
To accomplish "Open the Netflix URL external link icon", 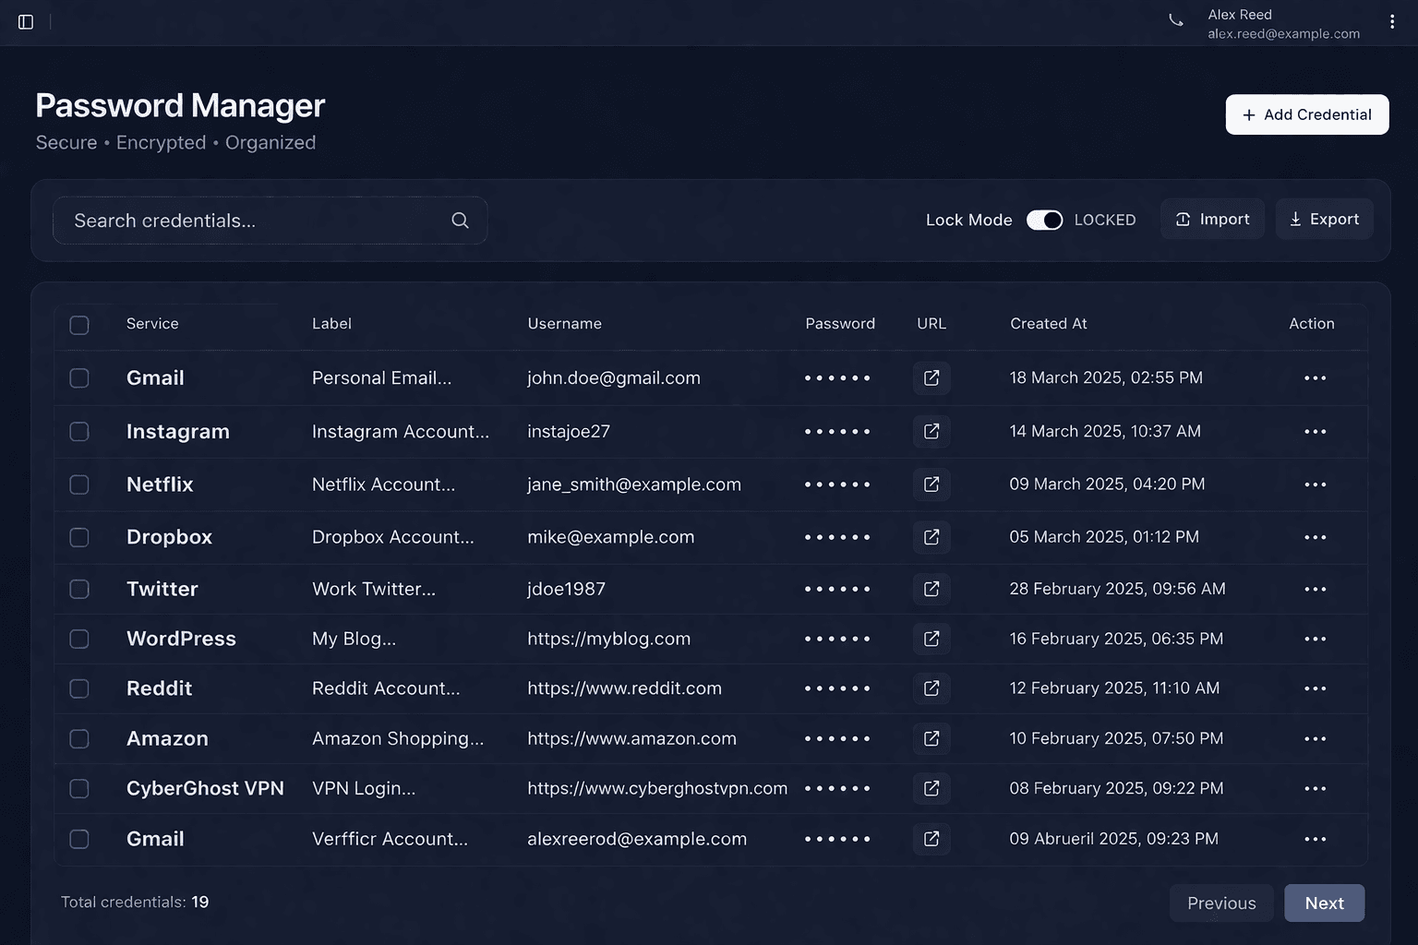I will coord(931,484).
